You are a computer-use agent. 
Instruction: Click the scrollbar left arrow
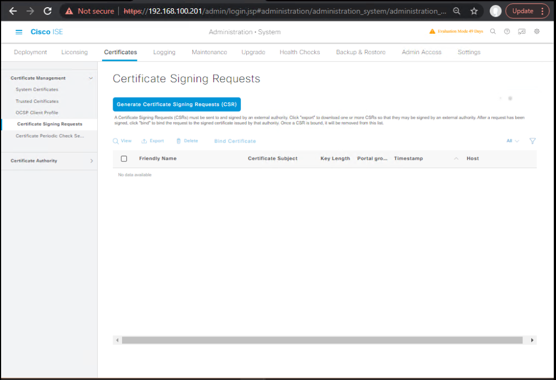[x=117, y=340]
